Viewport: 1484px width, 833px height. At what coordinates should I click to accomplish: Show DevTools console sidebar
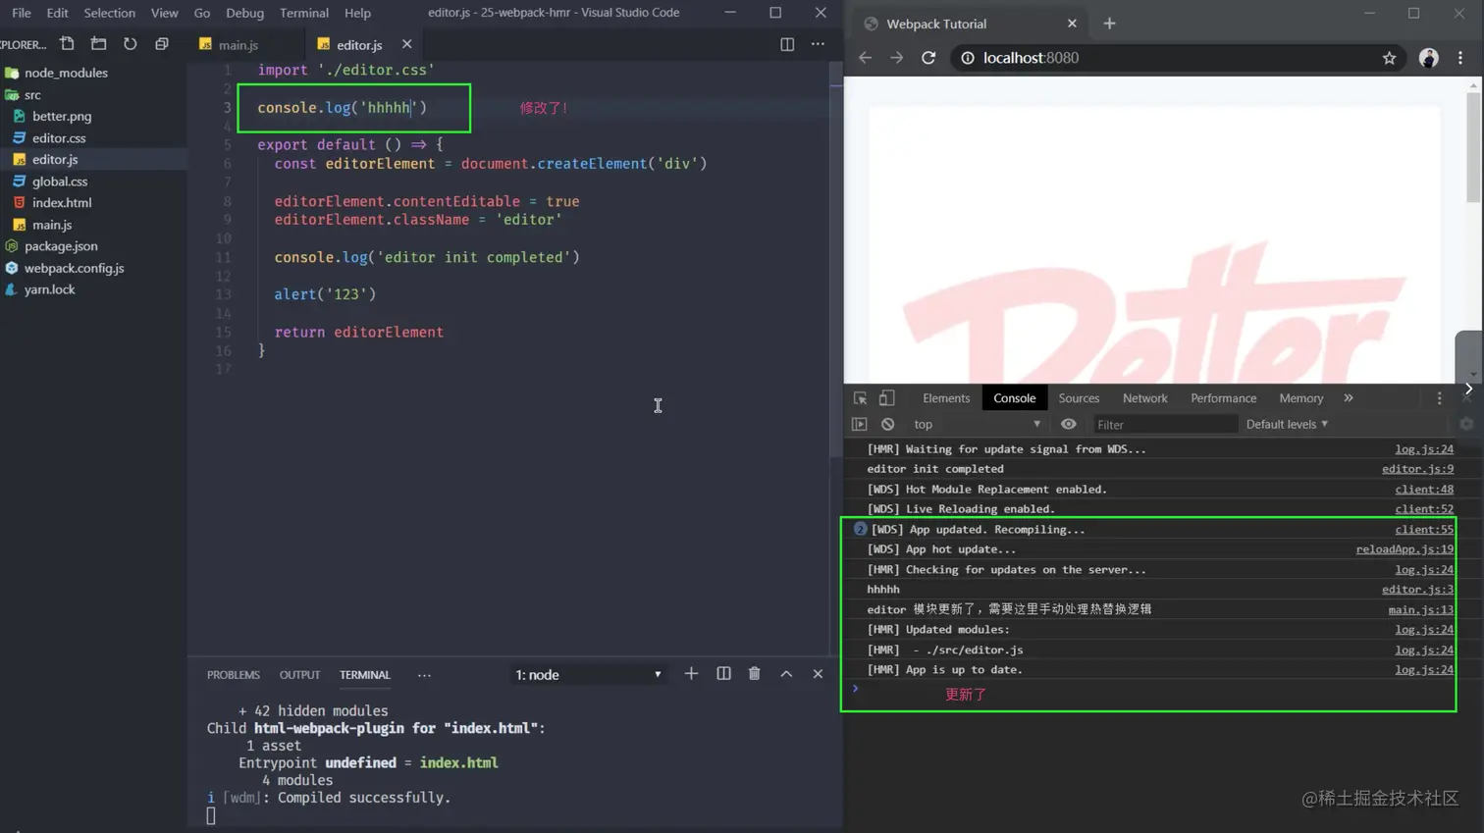[860, 425]
